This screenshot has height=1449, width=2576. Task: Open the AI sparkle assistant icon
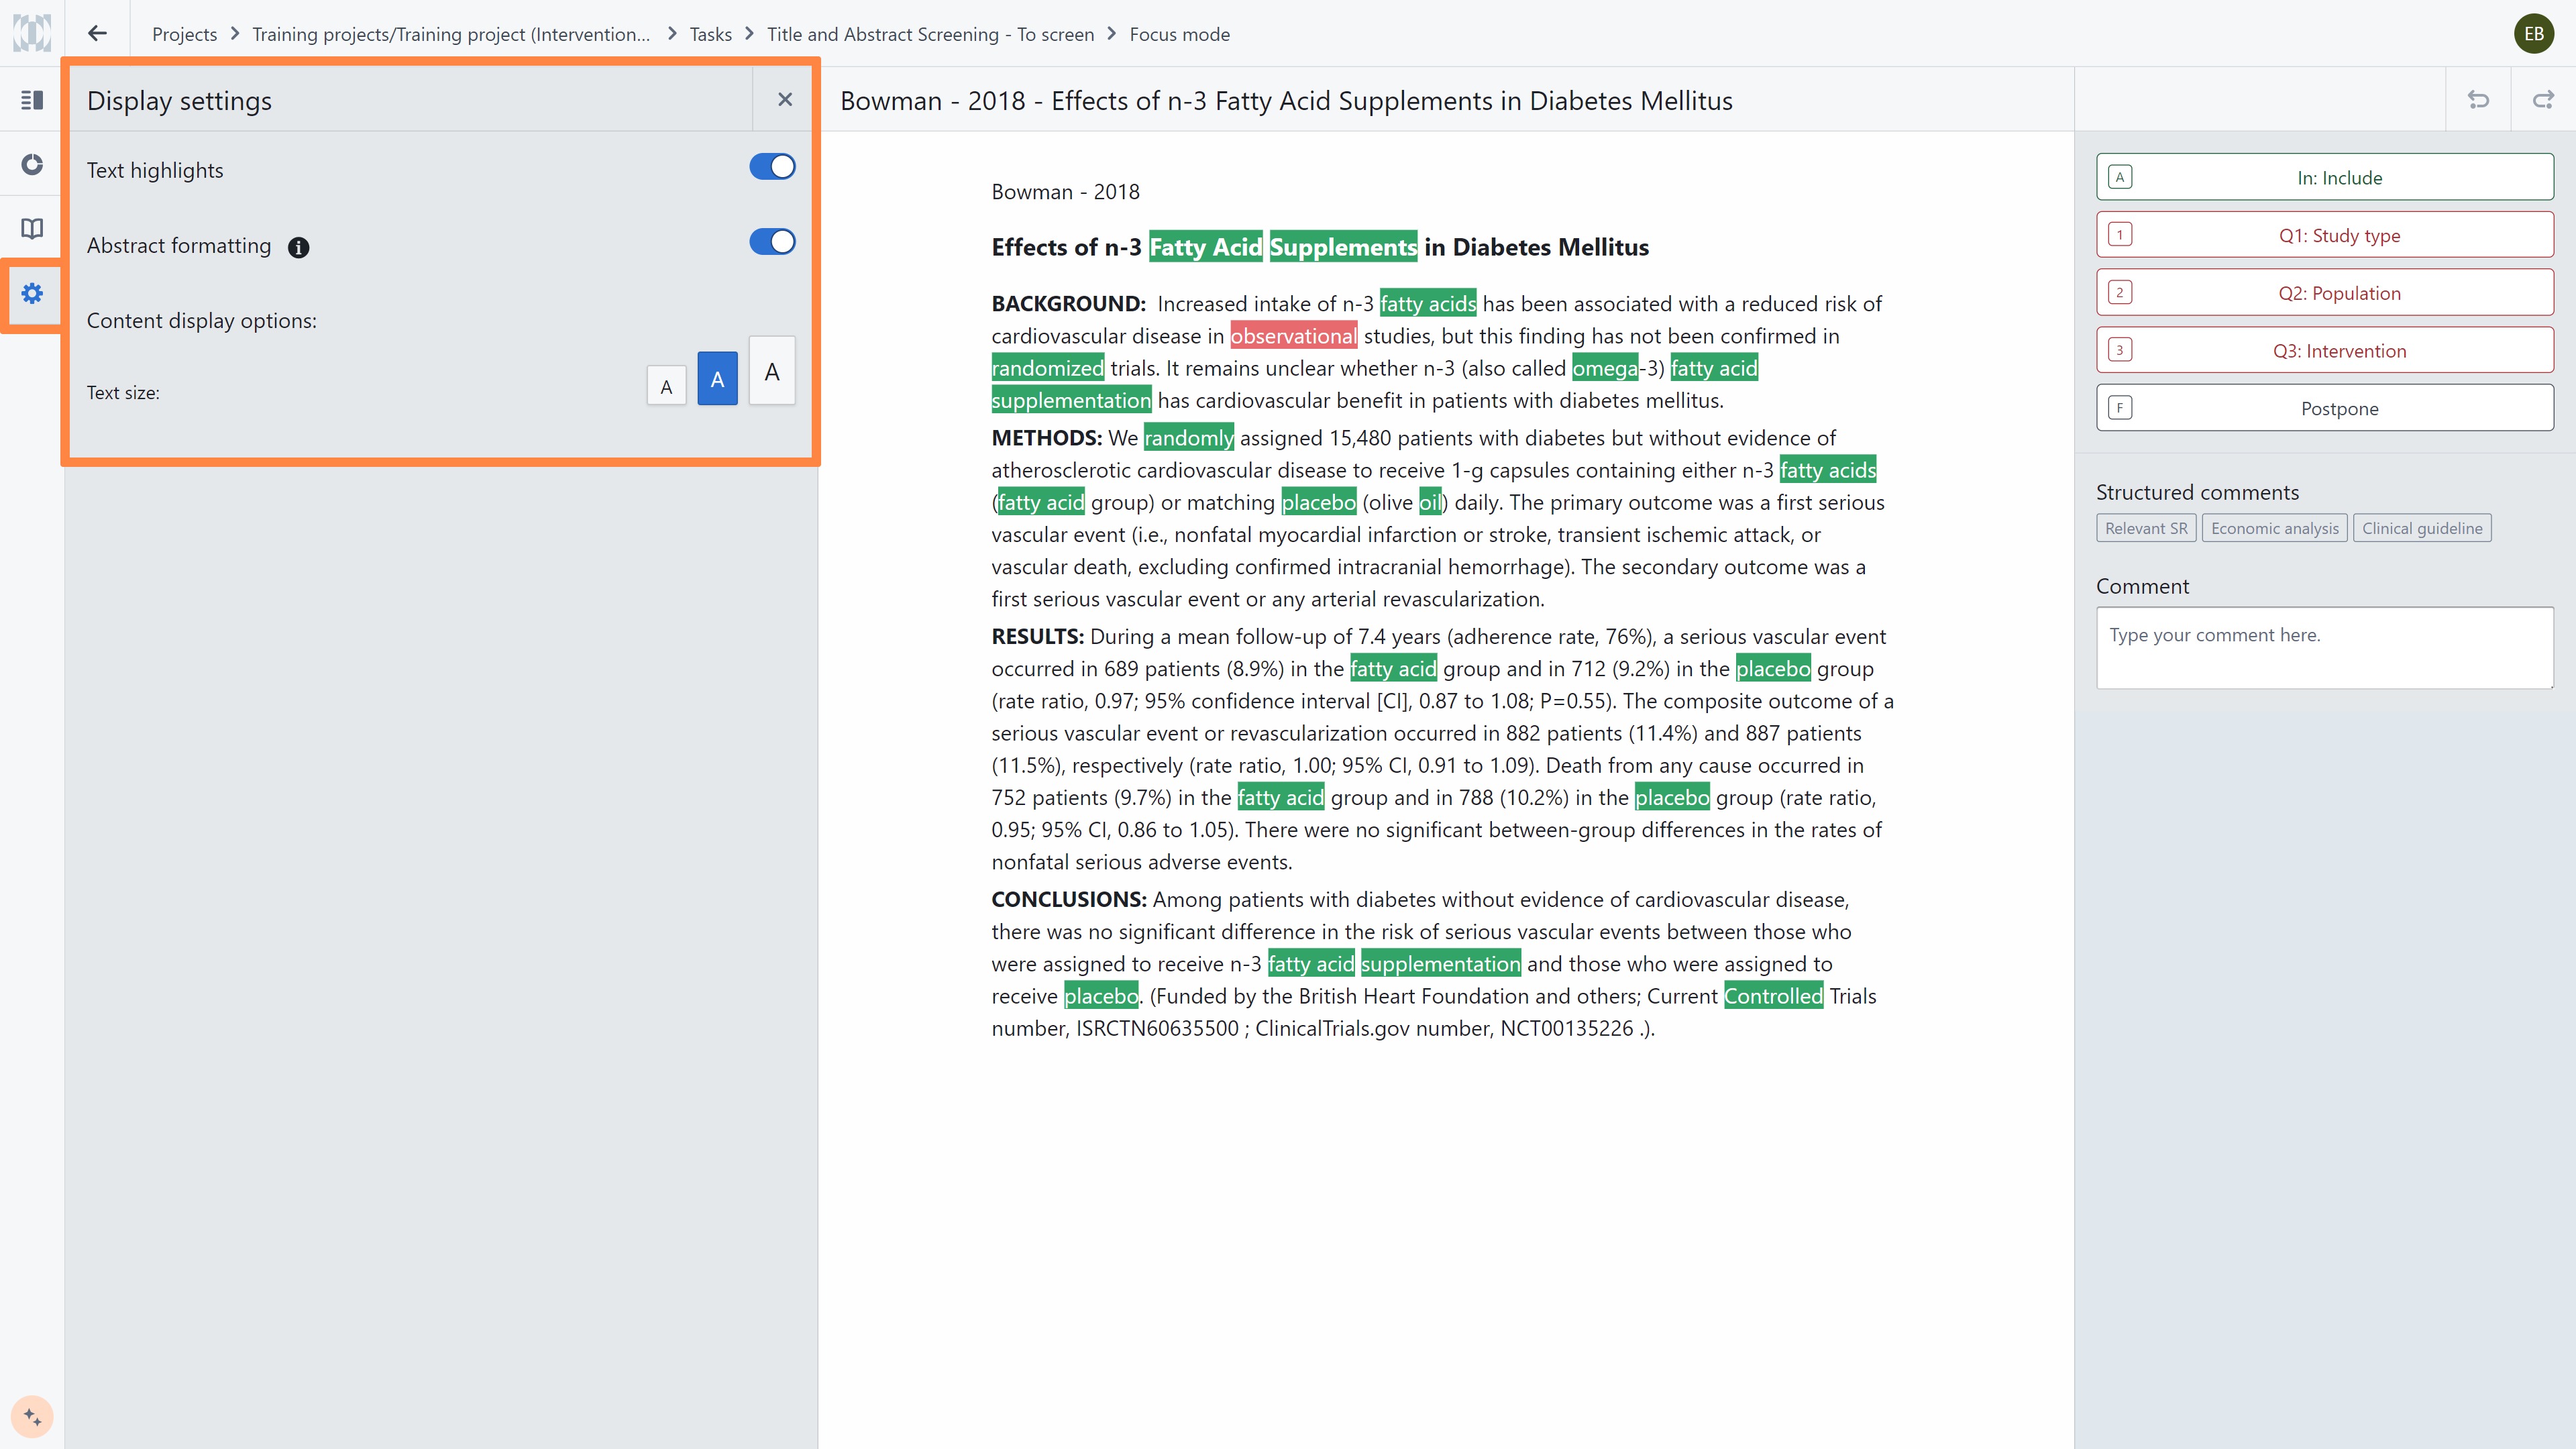pos(32,1416)
